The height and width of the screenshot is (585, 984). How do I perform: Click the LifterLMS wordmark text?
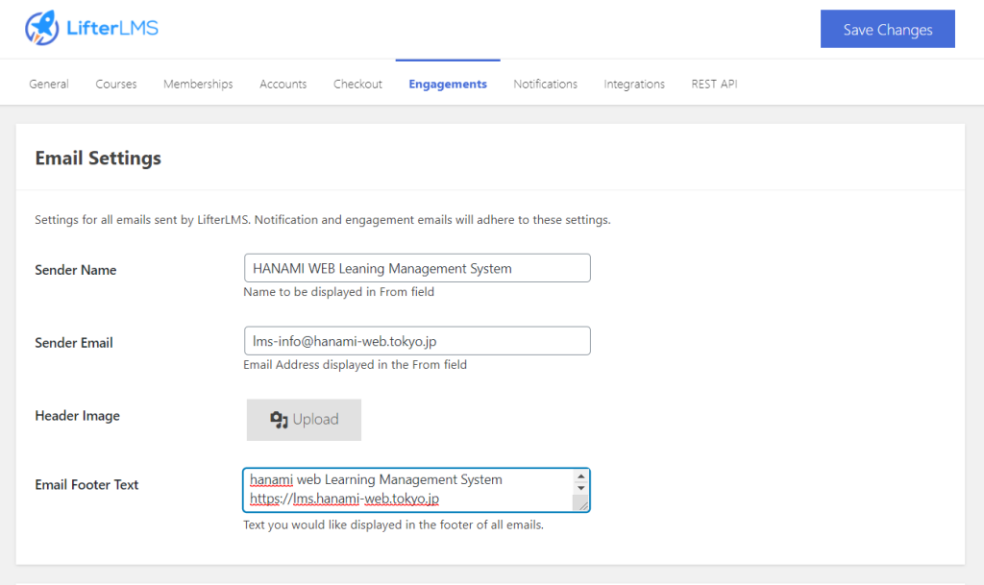click(x=112, y=28)
